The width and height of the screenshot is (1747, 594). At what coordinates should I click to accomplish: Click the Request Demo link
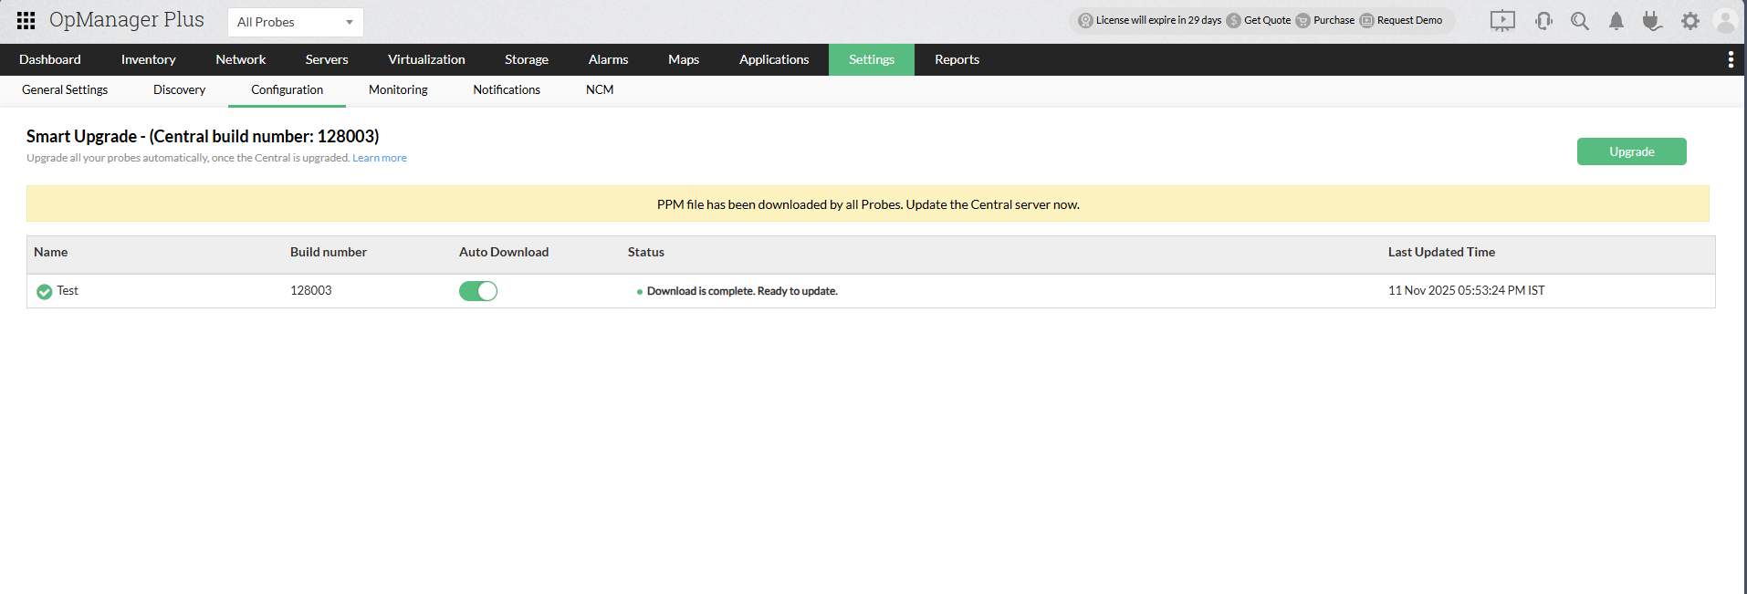[x=1409, y=20]
